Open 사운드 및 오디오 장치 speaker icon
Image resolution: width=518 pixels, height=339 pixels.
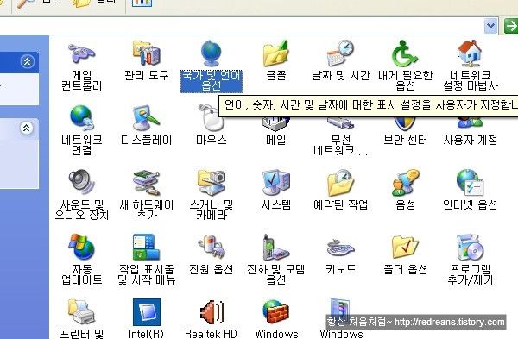coord(82,182)
